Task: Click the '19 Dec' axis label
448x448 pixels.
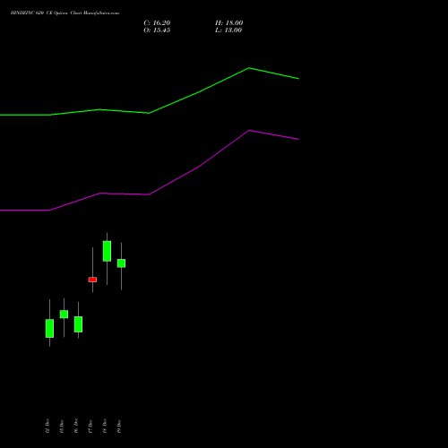Action: point(119,426)
